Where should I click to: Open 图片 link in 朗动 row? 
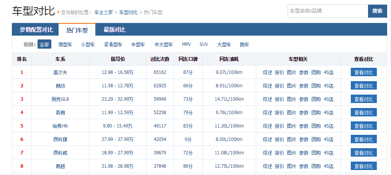point(291,86)
